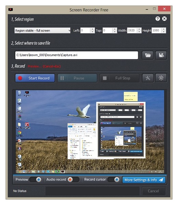Click the More Settings & Info button
Screen dimensions: 178x205
click(144, 180)
